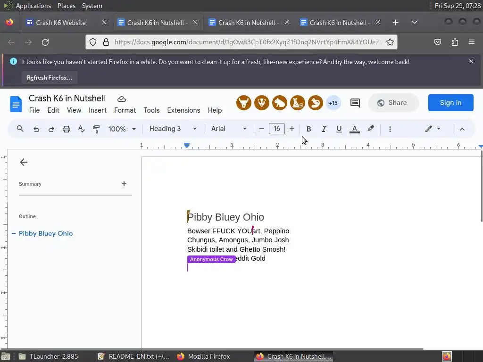Image resolution: width=483 pixels, height=362 pixels.
Task: Click the search menus magnifier icon
Action: coord(20,129)
